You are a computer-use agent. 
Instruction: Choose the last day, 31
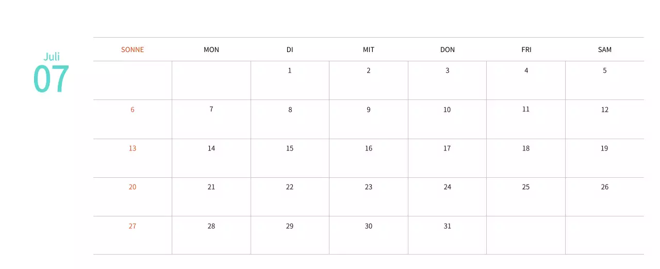tap(448, 226)
